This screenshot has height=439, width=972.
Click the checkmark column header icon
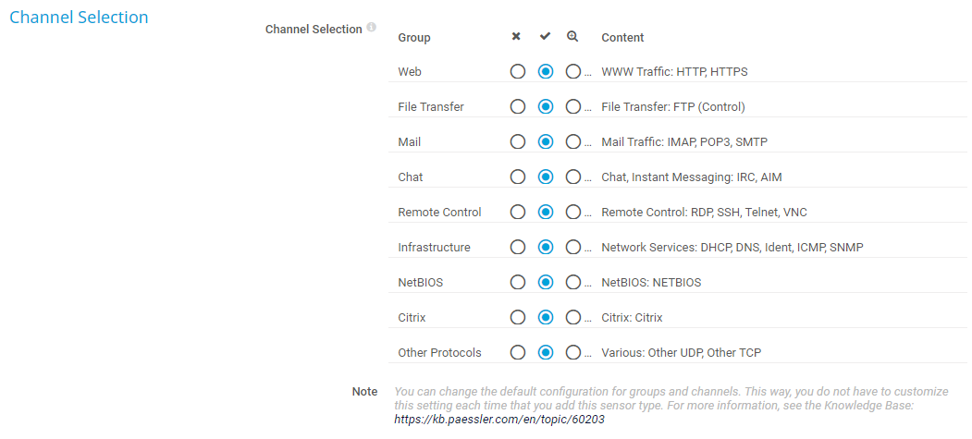[x=546, y=37]
